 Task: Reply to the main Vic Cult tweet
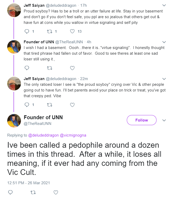(10, 193)
